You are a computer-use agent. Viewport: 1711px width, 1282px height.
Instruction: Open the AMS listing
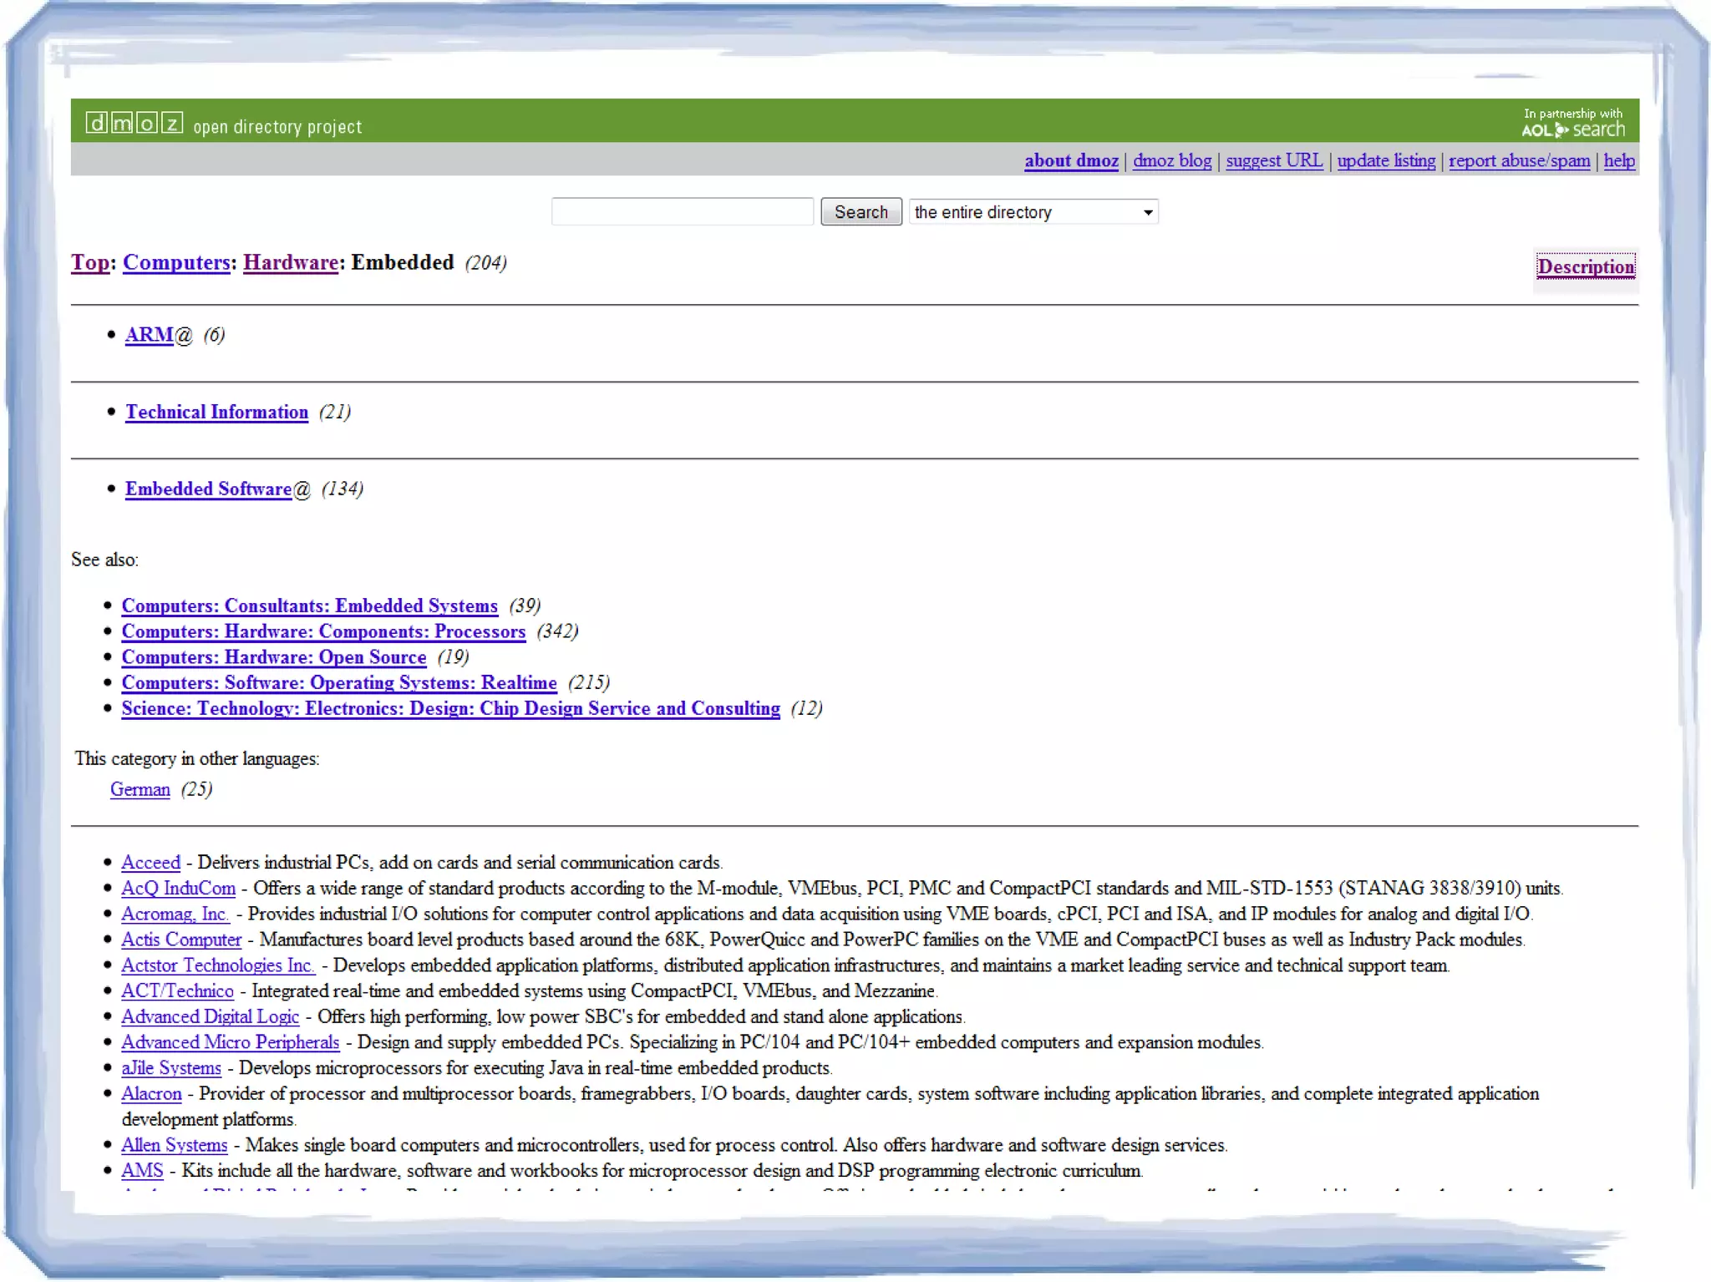tap(142, 1171)
